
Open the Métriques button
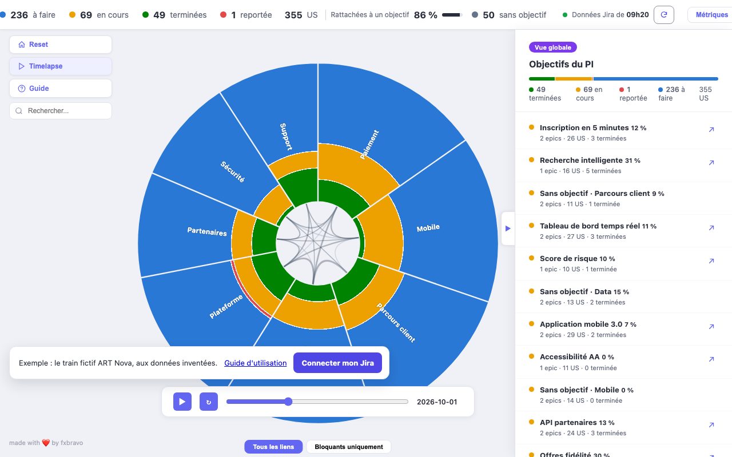711,15
